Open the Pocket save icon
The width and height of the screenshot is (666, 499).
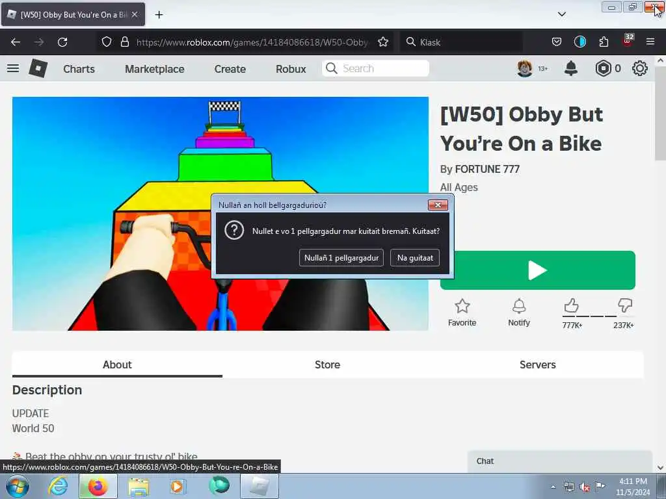(557, 42)
